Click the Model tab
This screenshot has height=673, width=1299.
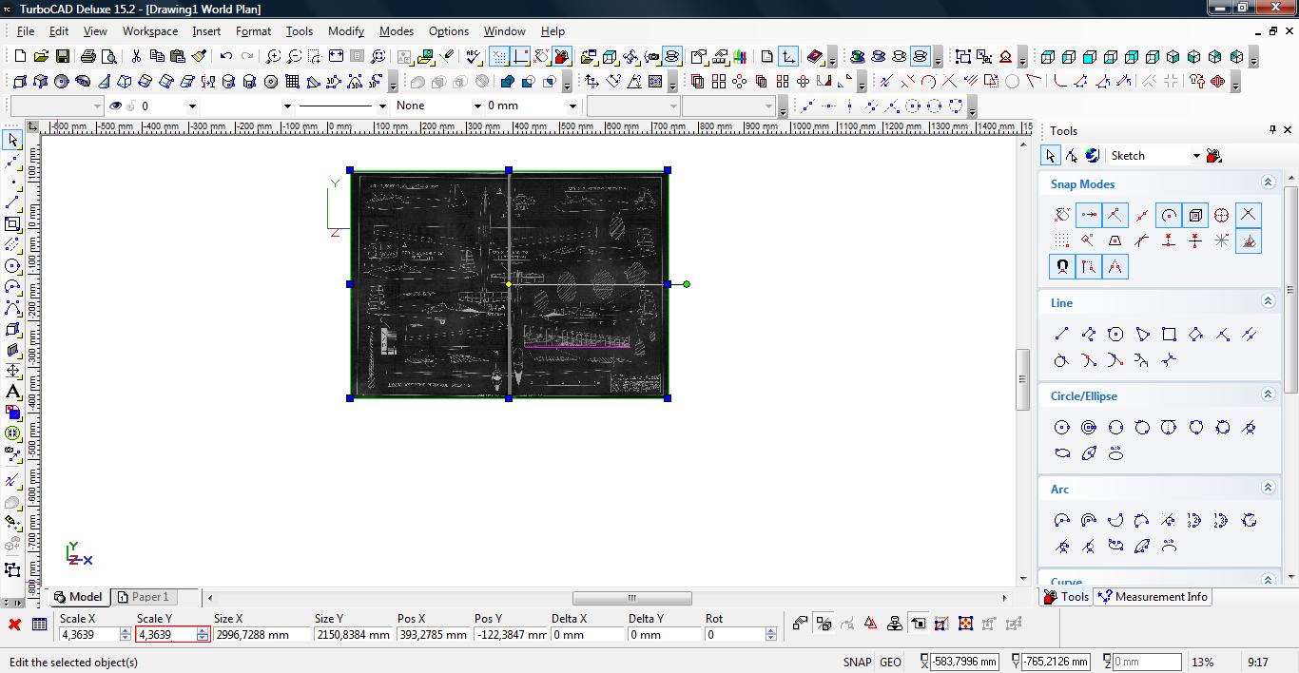point(78,597)
